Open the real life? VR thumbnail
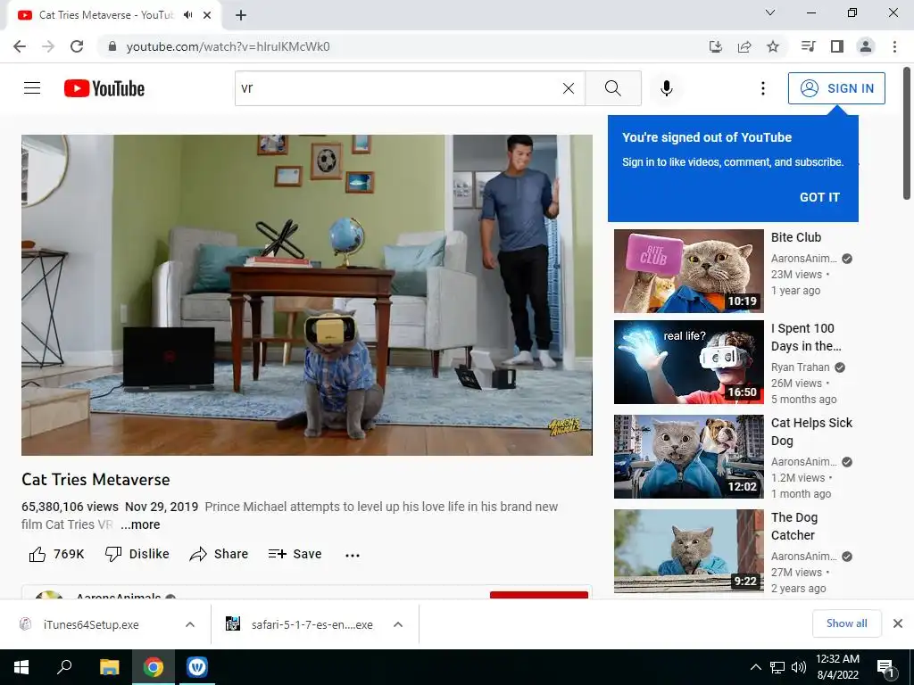The height and width of the screenshot is (685, 914). [x=688, y=362]
